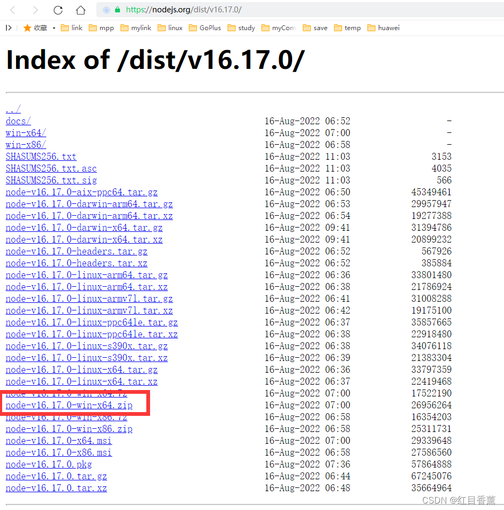The height and width of the screenshot is (510, 504).
Task: Click the sidebar panel toggle icon on the left
Action: (x=8, y=27)
